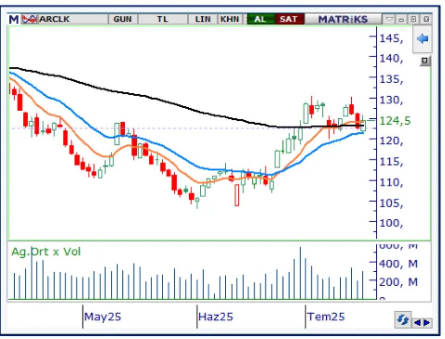Image resolution: width=445 pixels, height=339 pixels.
Task: Click the 200, M volume axis label
Action: [399, 282]
